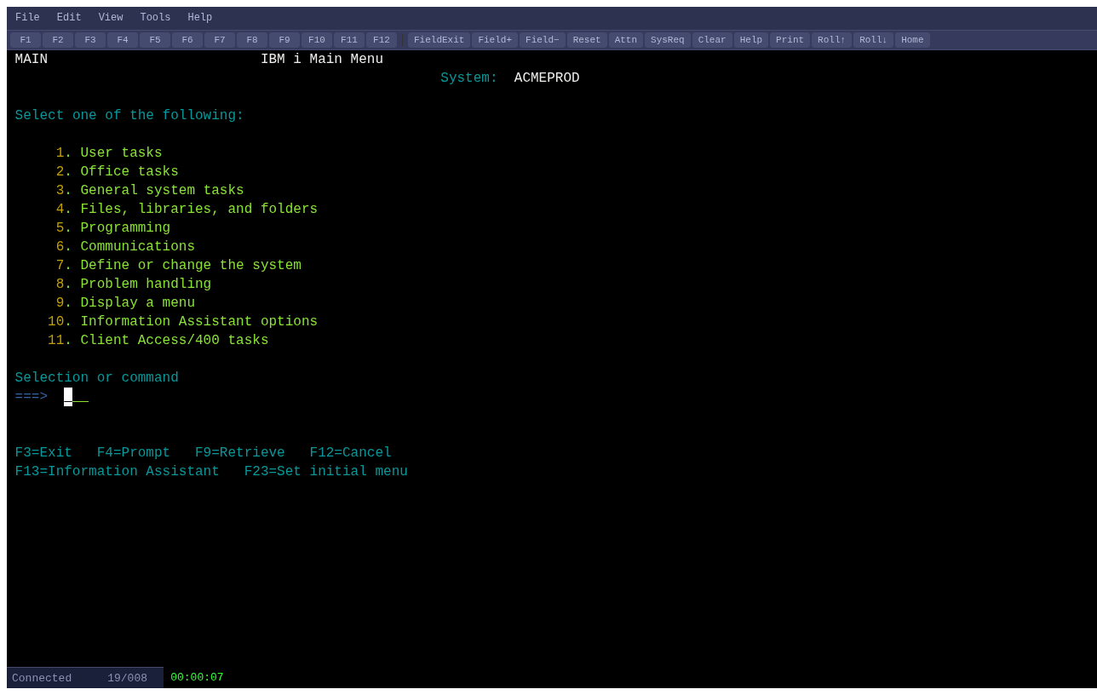This screenshot has width=1097, height=695.
Task: Click the Field+ toolbar button
Action: [495, 40]
